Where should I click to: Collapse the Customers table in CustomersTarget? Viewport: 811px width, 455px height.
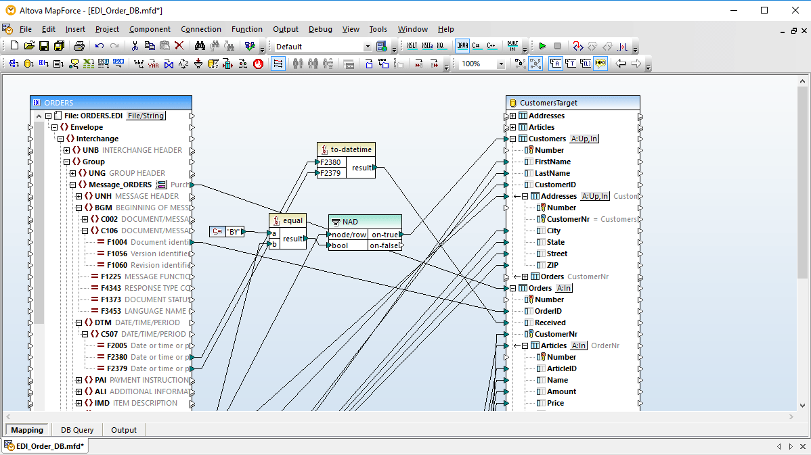pos(512,139)
